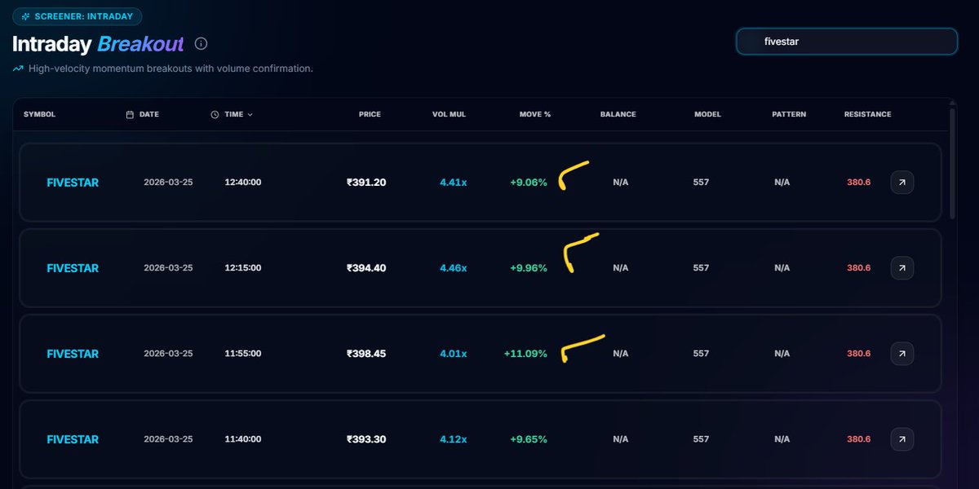The width and height of the screenshot is (979, 489).
Task: Open details arrow for the 12:15:00 breakout row
Action: 901,267
